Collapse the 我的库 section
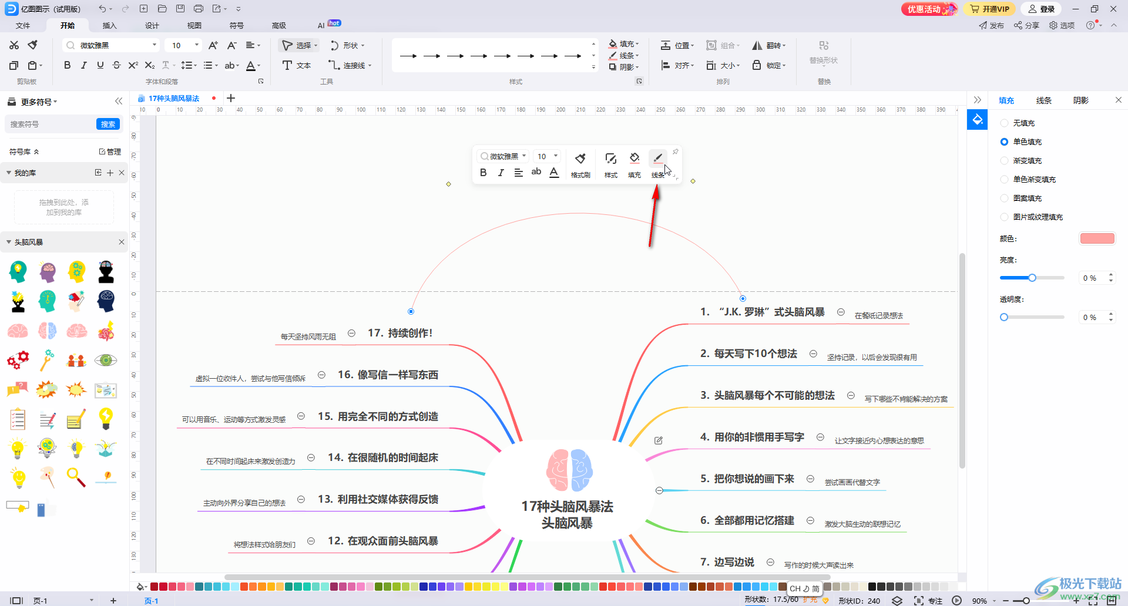This screenshot has height=606, width=1128. (9, 173)
